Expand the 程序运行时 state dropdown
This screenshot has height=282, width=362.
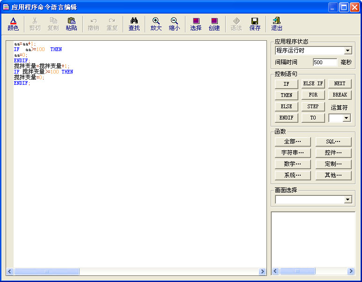(x=347, y=51)
